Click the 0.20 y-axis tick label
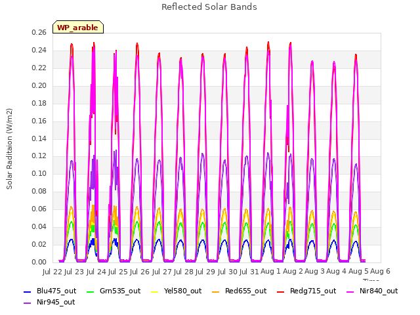The height and width of the screenshot is (315, 420). [39, 85]
